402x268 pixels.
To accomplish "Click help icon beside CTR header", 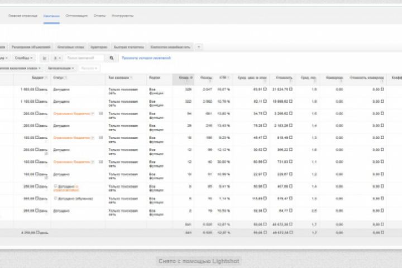I will (228, 78).
